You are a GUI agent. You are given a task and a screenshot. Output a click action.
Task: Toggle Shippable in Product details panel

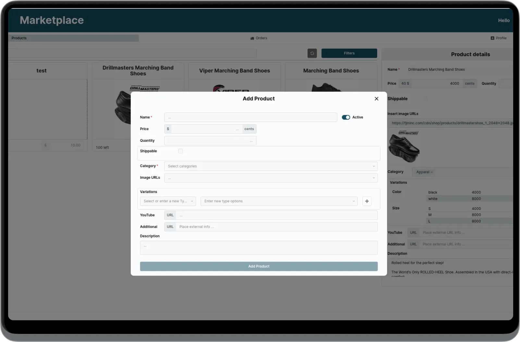pyautogui.click(x=425, y=99)
